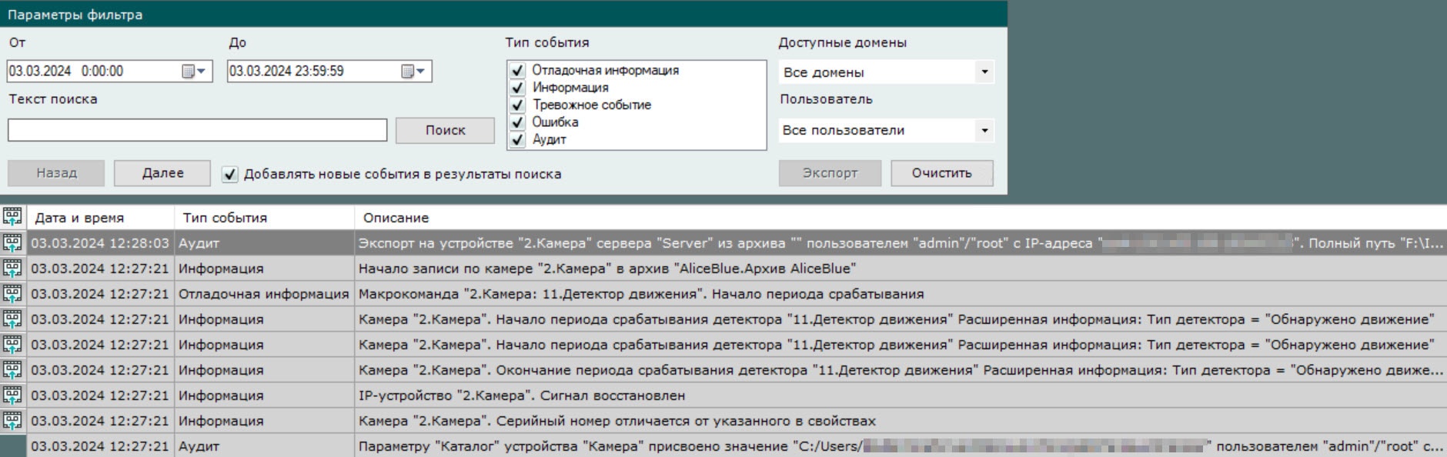
Task: Expand the 'Все домены' dropdown
Action: pos(984,72)
